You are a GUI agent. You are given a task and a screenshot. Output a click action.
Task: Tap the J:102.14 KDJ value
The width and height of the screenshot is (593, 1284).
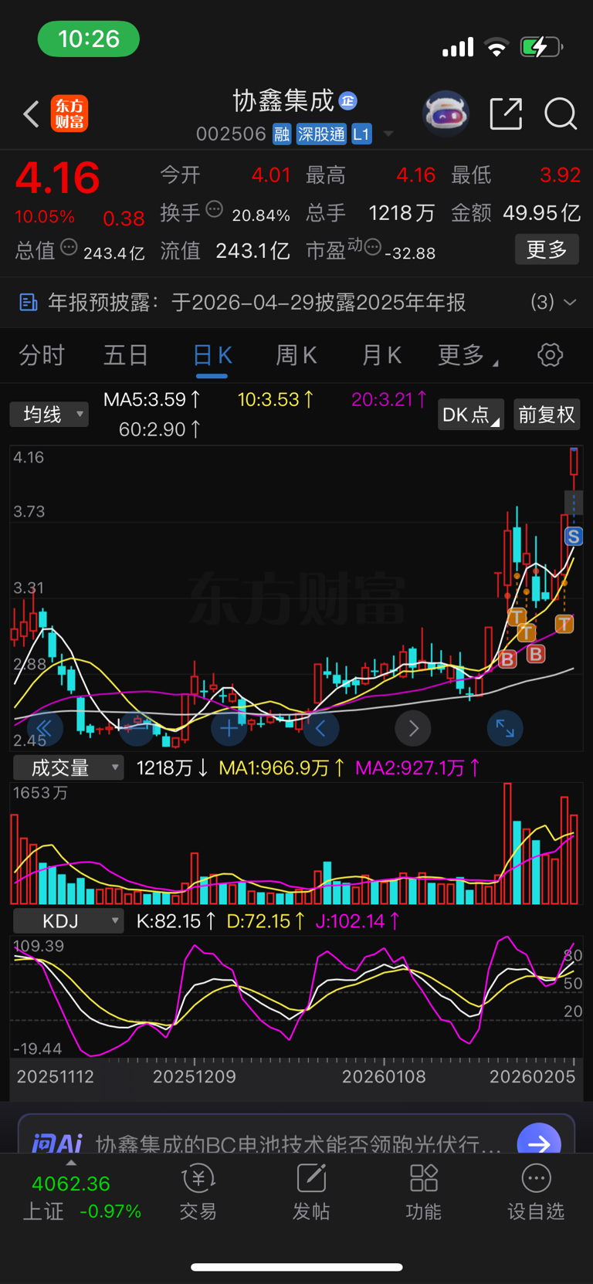point(357,921)
